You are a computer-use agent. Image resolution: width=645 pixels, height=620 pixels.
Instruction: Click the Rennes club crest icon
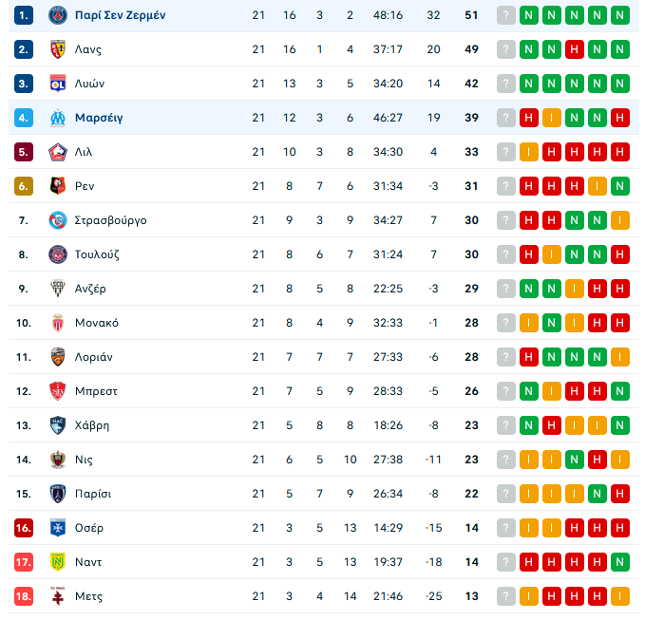tap(58, 186)
